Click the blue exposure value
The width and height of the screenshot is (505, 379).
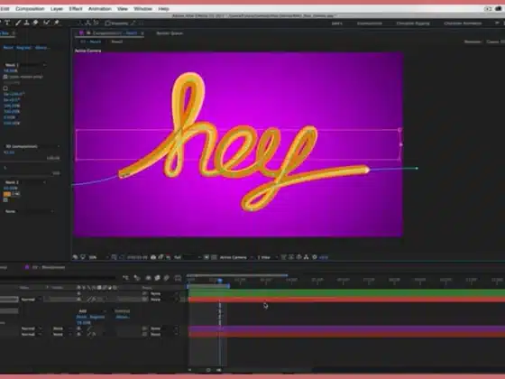point(324,257)
